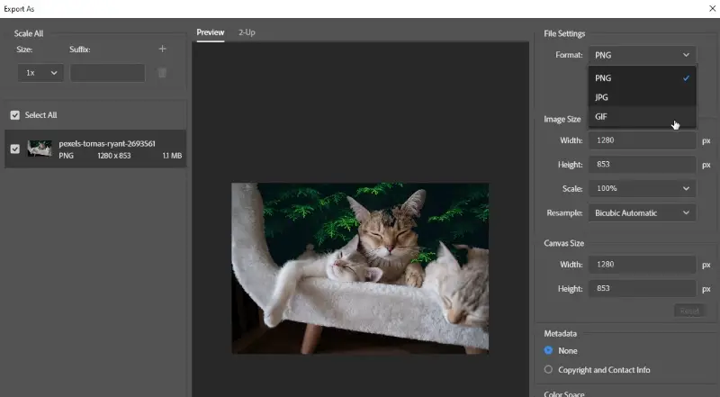Click the plus icon to add scale size
Image resolution: width=720 pixels, height=397 pixels.
click(x=162, y=50)
